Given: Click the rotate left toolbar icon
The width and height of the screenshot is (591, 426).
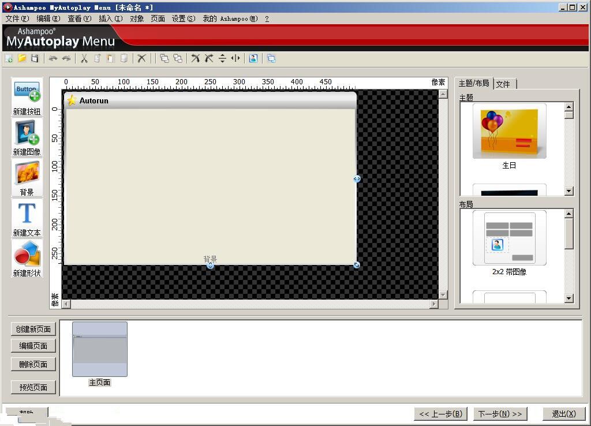Looking at the screenshot, I should click(x=195, y=58).
